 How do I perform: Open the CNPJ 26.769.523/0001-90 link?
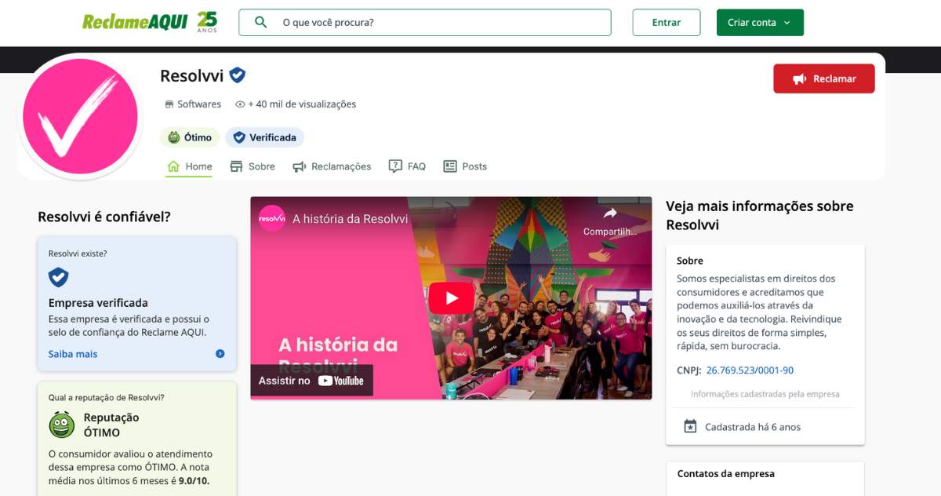click(x=750, y=370)
